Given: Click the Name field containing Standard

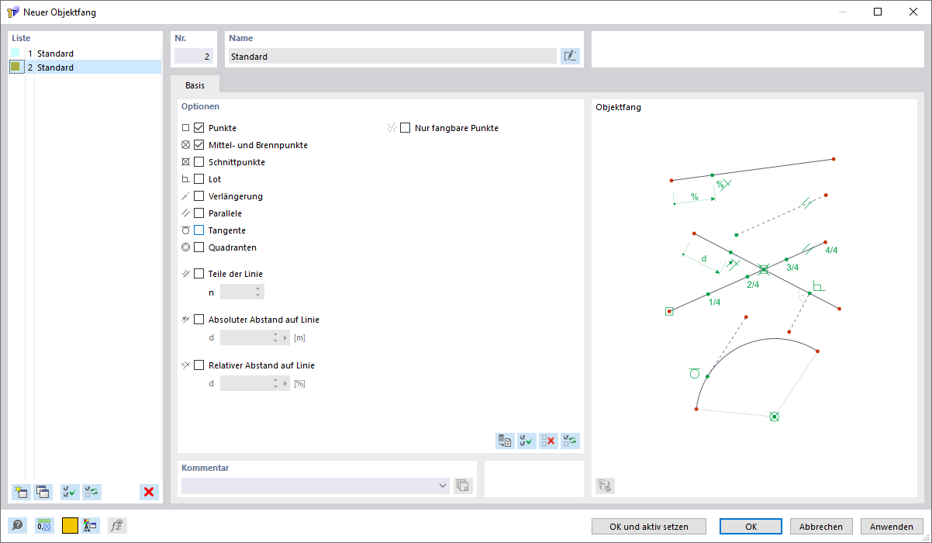Looking at the screenshot, I should point(392,56).
